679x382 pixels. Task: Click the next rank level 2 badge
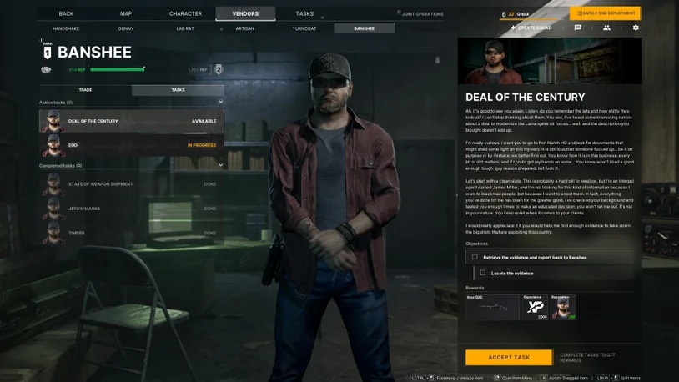[x=219, y=69]
